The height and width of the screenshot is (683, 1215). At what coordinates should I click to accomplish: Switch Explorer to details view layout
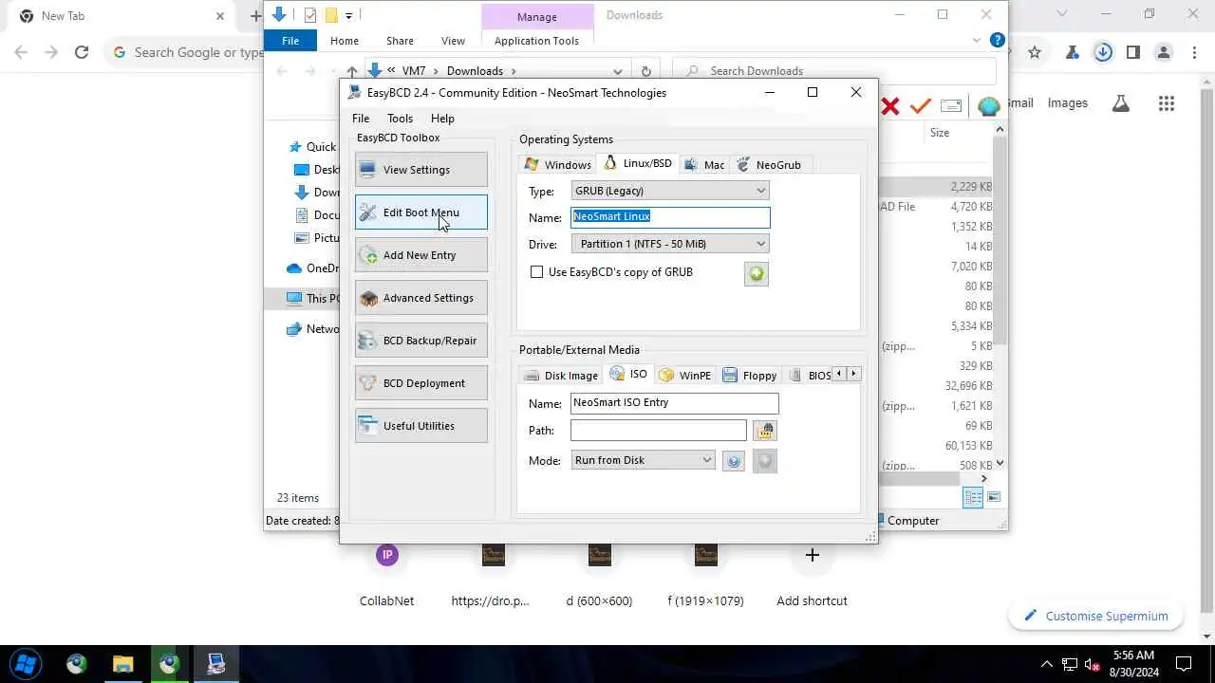click(973, 497)
